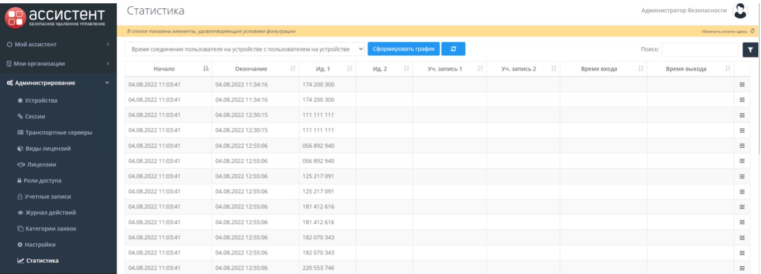Open the filter funnel button

(750, 50)
